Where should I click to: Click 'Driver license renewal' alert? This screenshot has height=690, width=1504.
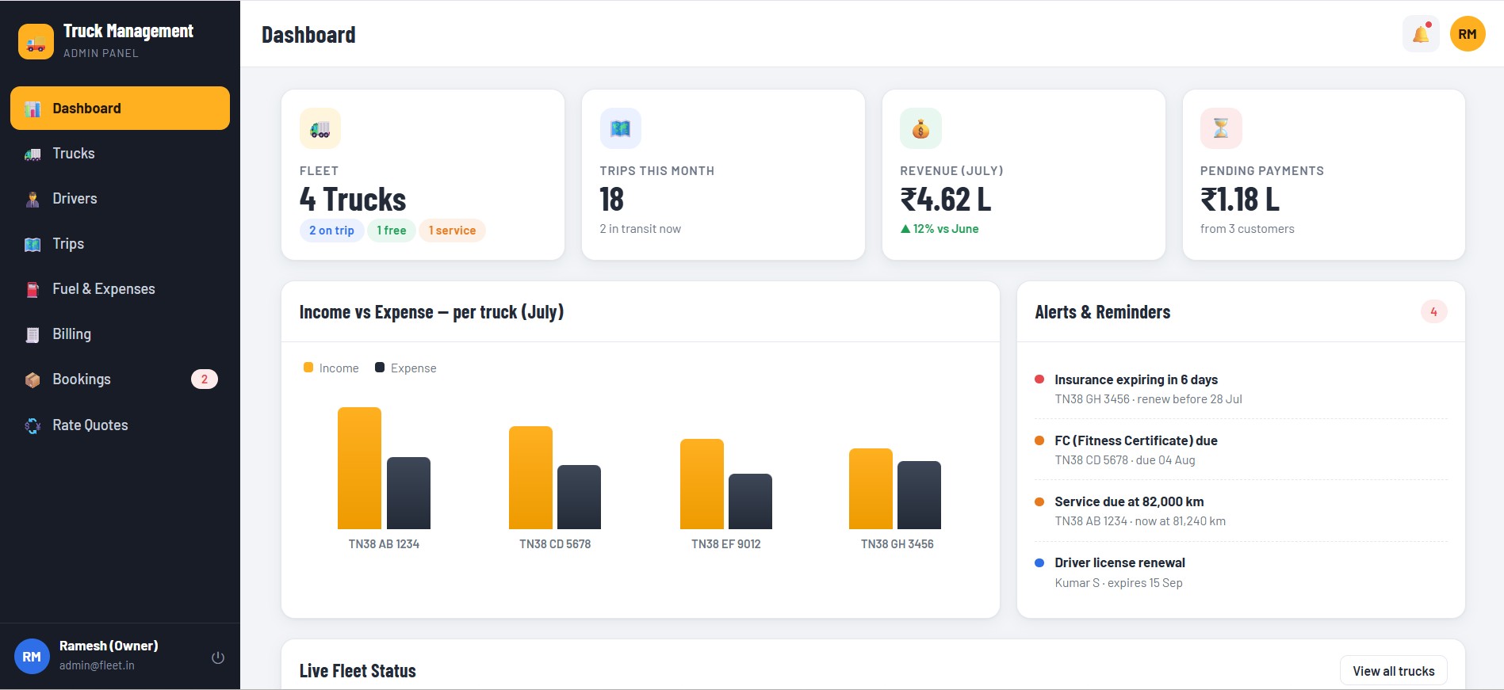[1119, 562]
